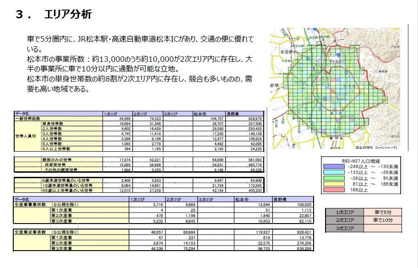Click the '2人世帯数' row label
Viewport: 418px width, 268px height.
52,129
